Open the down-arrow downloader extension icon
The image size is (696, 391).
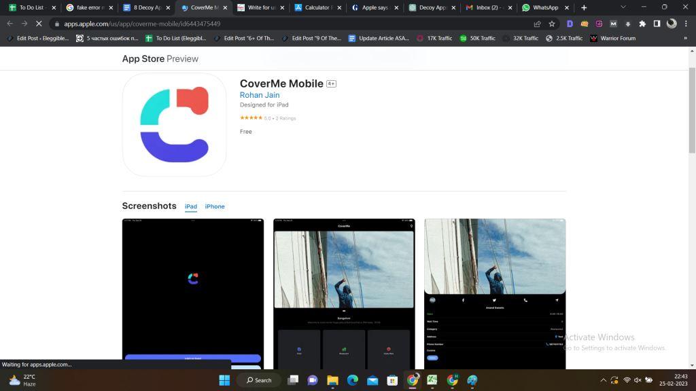[627, 24]
